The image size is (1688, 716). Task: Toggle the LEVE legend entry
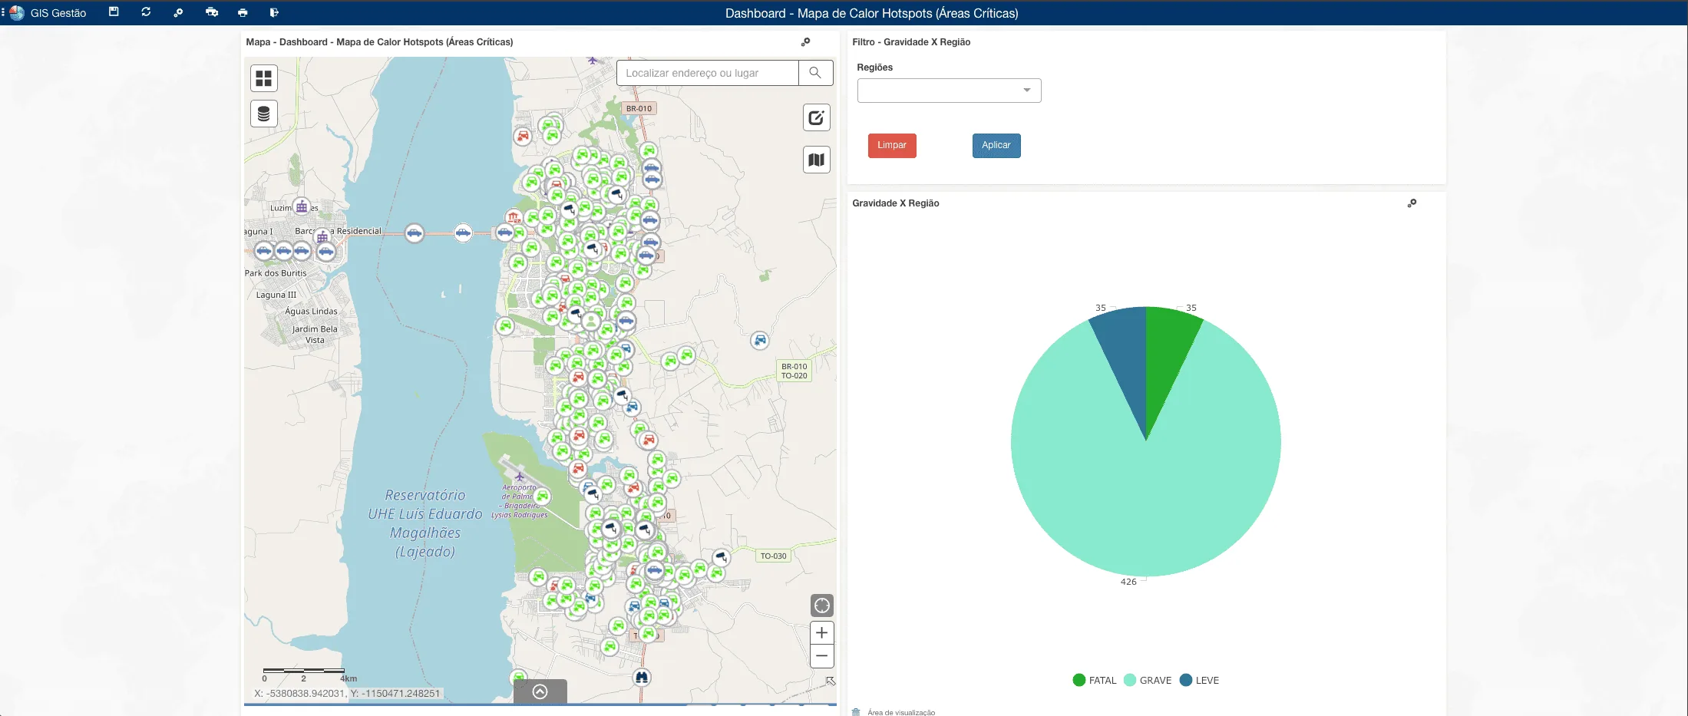coord(1199,680)
